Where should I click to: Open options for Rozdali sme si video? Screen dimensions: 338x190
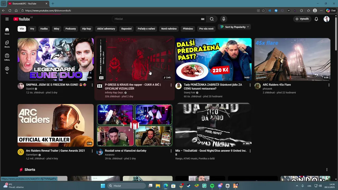tap(171, 151)
